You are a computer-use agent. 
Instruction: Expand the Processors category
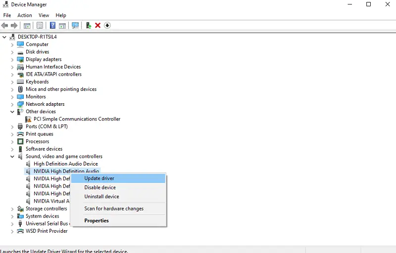coord(12,142)
